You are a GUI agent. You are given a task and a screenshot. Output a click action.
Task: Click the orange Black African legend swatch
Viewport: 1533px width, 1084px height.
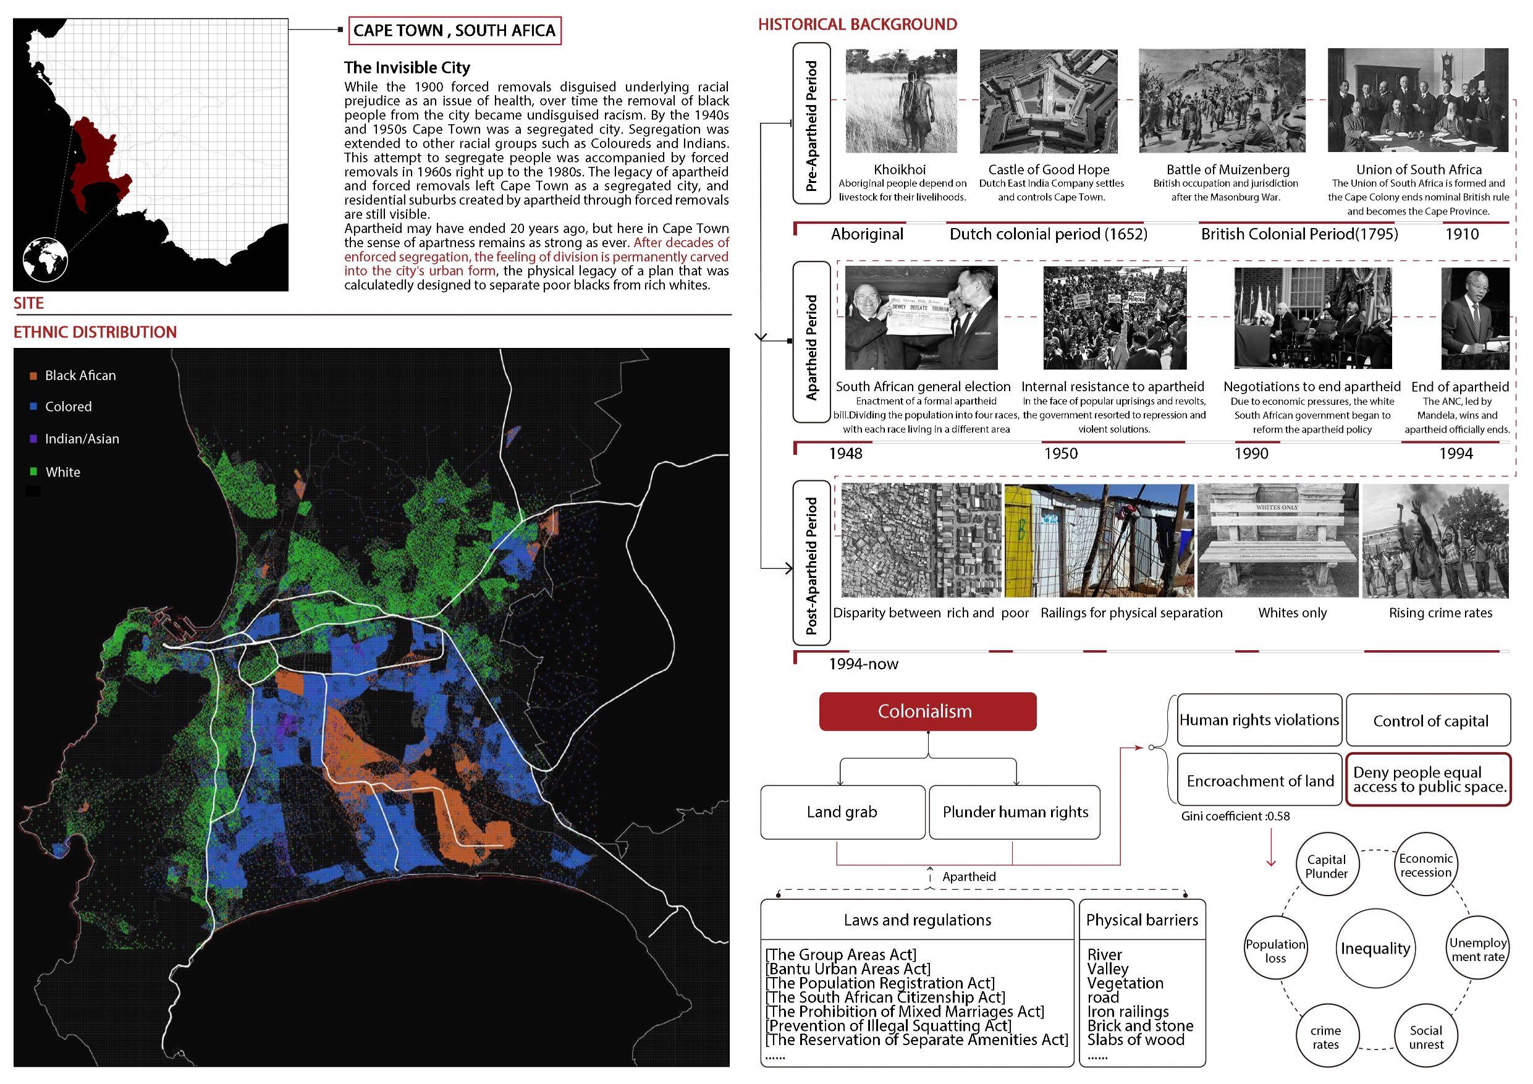pyautogui.click(x=33, y=376)
